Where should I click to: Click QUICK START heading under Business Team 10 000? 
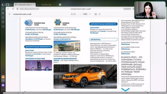click(x=29, y=50)
